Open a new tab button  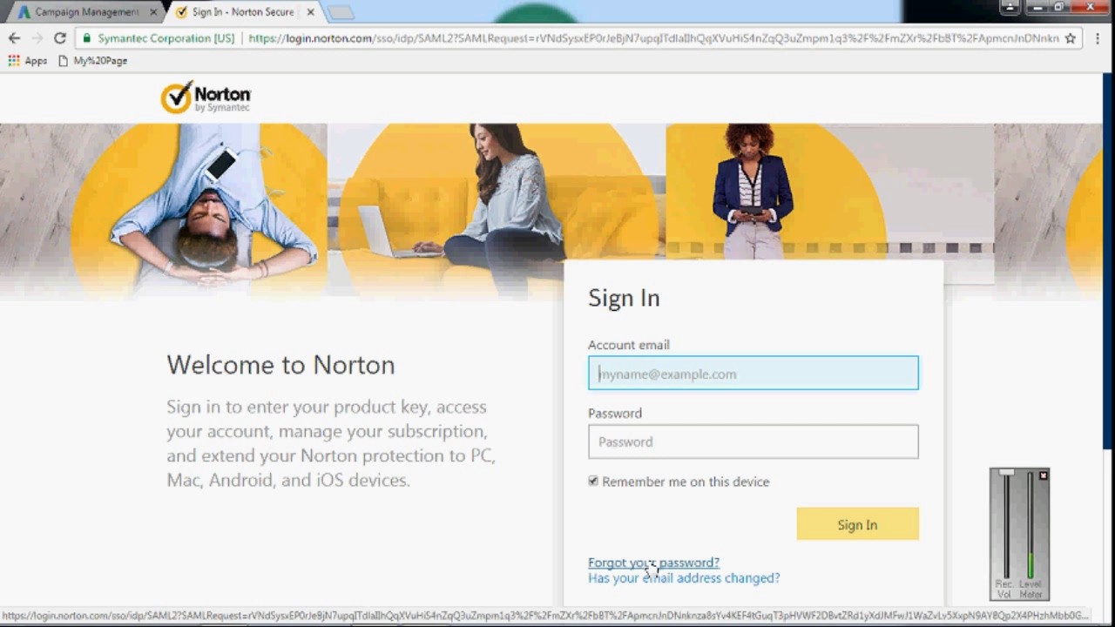[x=341, y=12]
